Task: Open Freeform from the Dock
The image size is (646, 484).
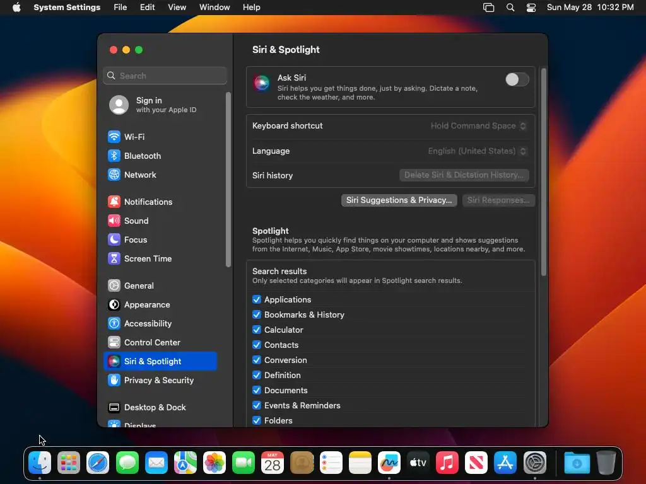Action: (389, 463)
